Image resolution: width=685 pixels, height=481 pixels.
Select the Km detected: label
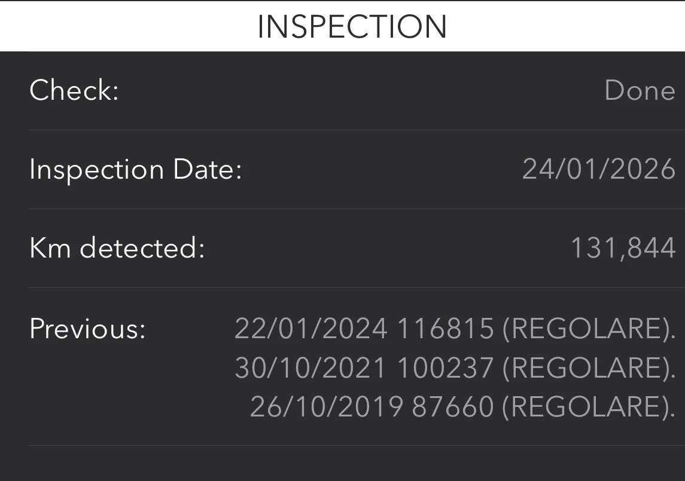(x=117, y=249)
